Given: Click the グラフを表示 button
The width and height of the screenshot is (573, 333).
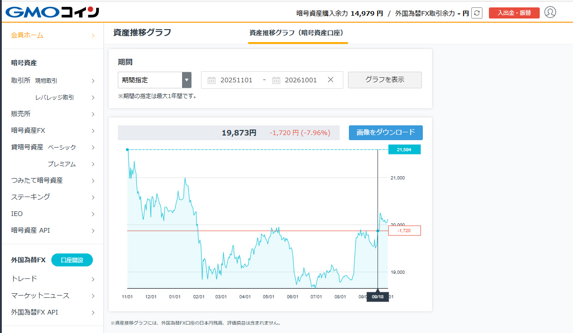Looking at the screenshot, I should 385,80.
